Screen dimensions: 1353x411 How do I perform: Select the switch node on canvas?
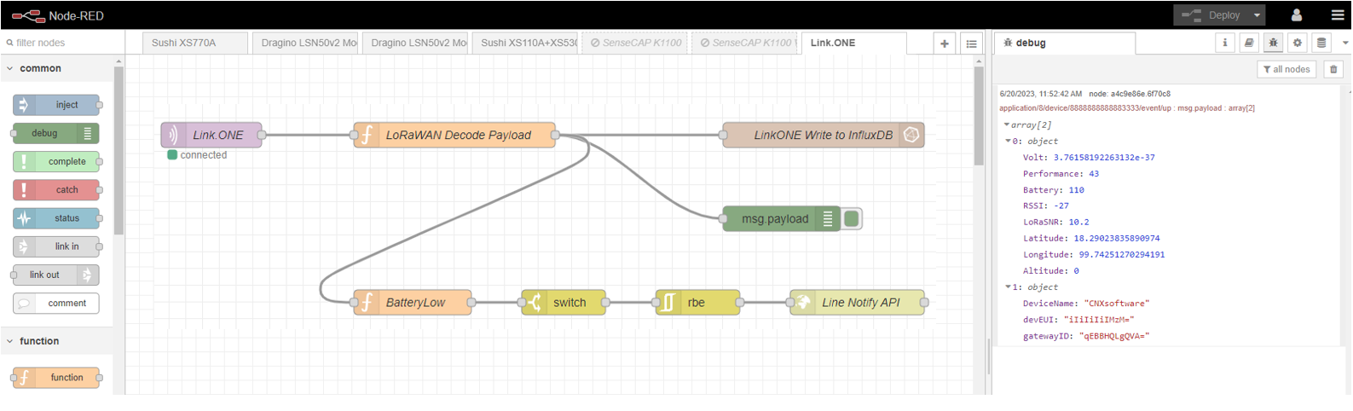[564, 303]
